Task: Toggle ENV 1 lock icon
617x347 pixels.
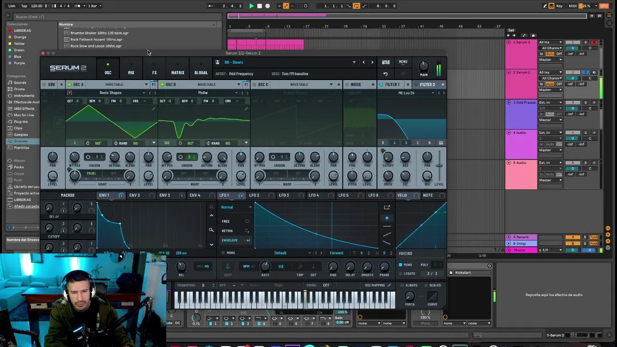Action: coord(211,207)
